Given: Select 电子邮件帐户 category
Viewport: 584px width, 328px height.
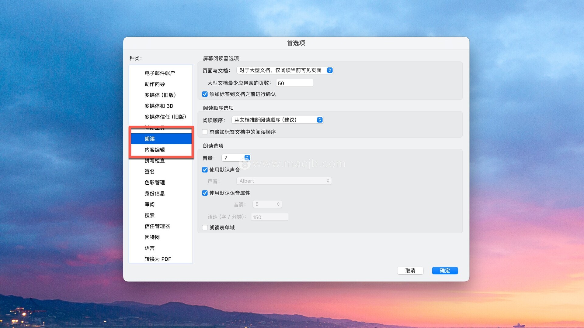Looking at the screenshot, I should click(x=160, y=73).
